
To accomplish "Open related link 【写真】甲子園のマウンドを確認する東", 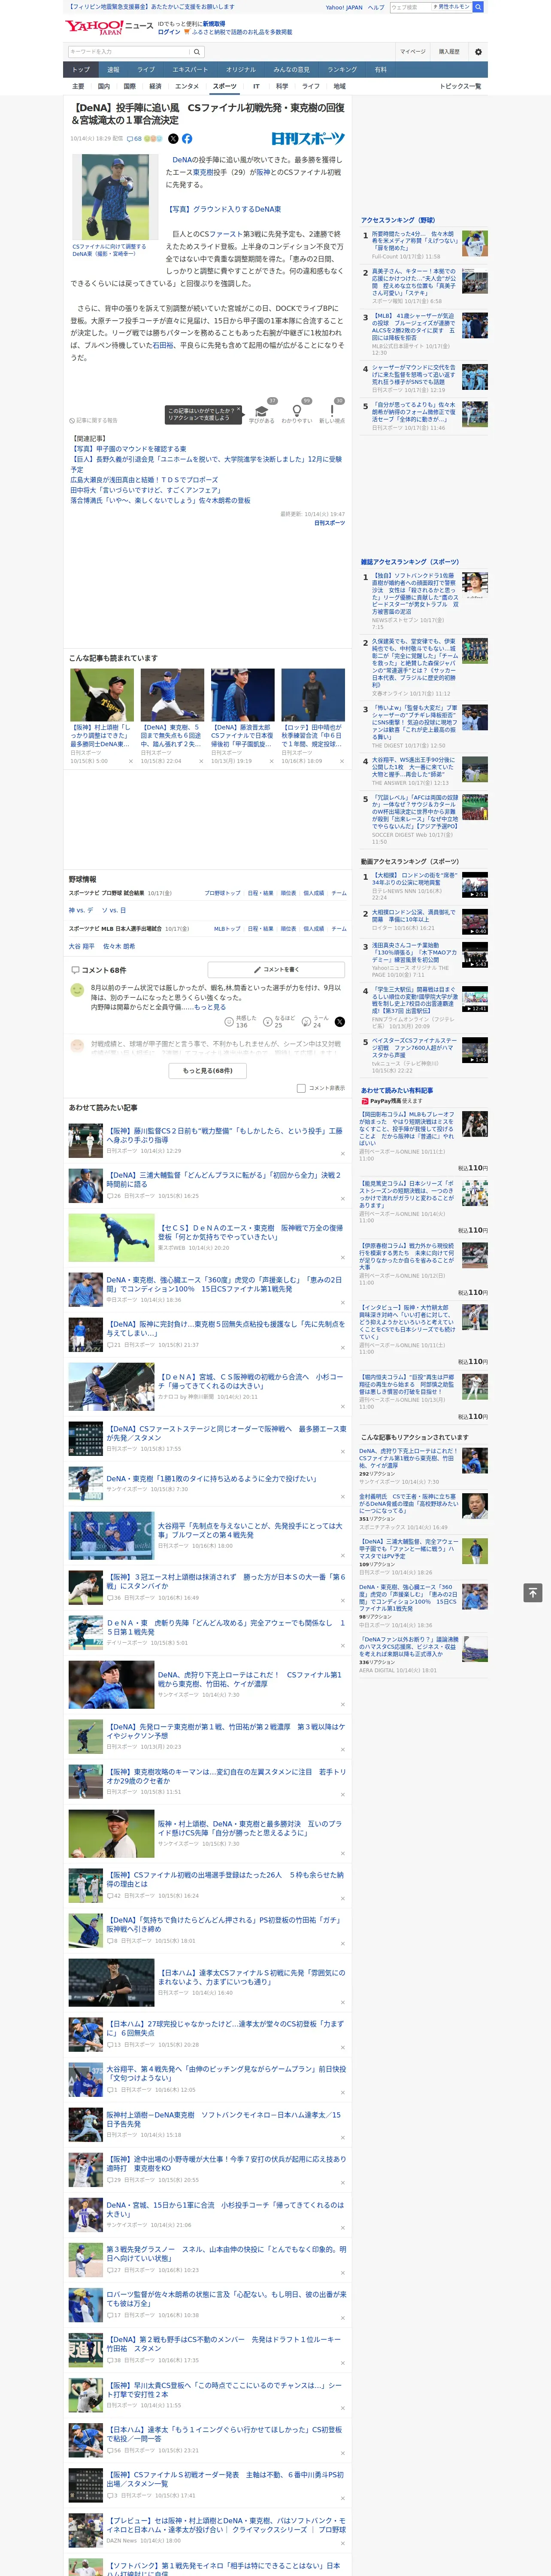I will [x=128, y=449].
